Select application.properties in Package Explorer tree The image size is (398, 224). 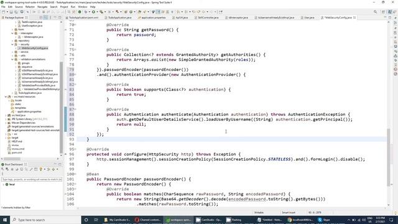(27, 112)
